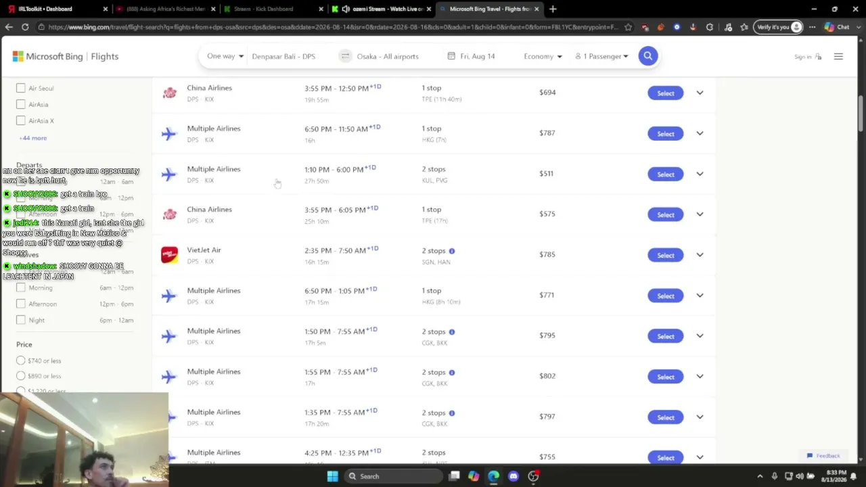The width and height of the screenshot is (866, 487).
Task: Show stop info for the $802 flight
Action: (452, 373)
